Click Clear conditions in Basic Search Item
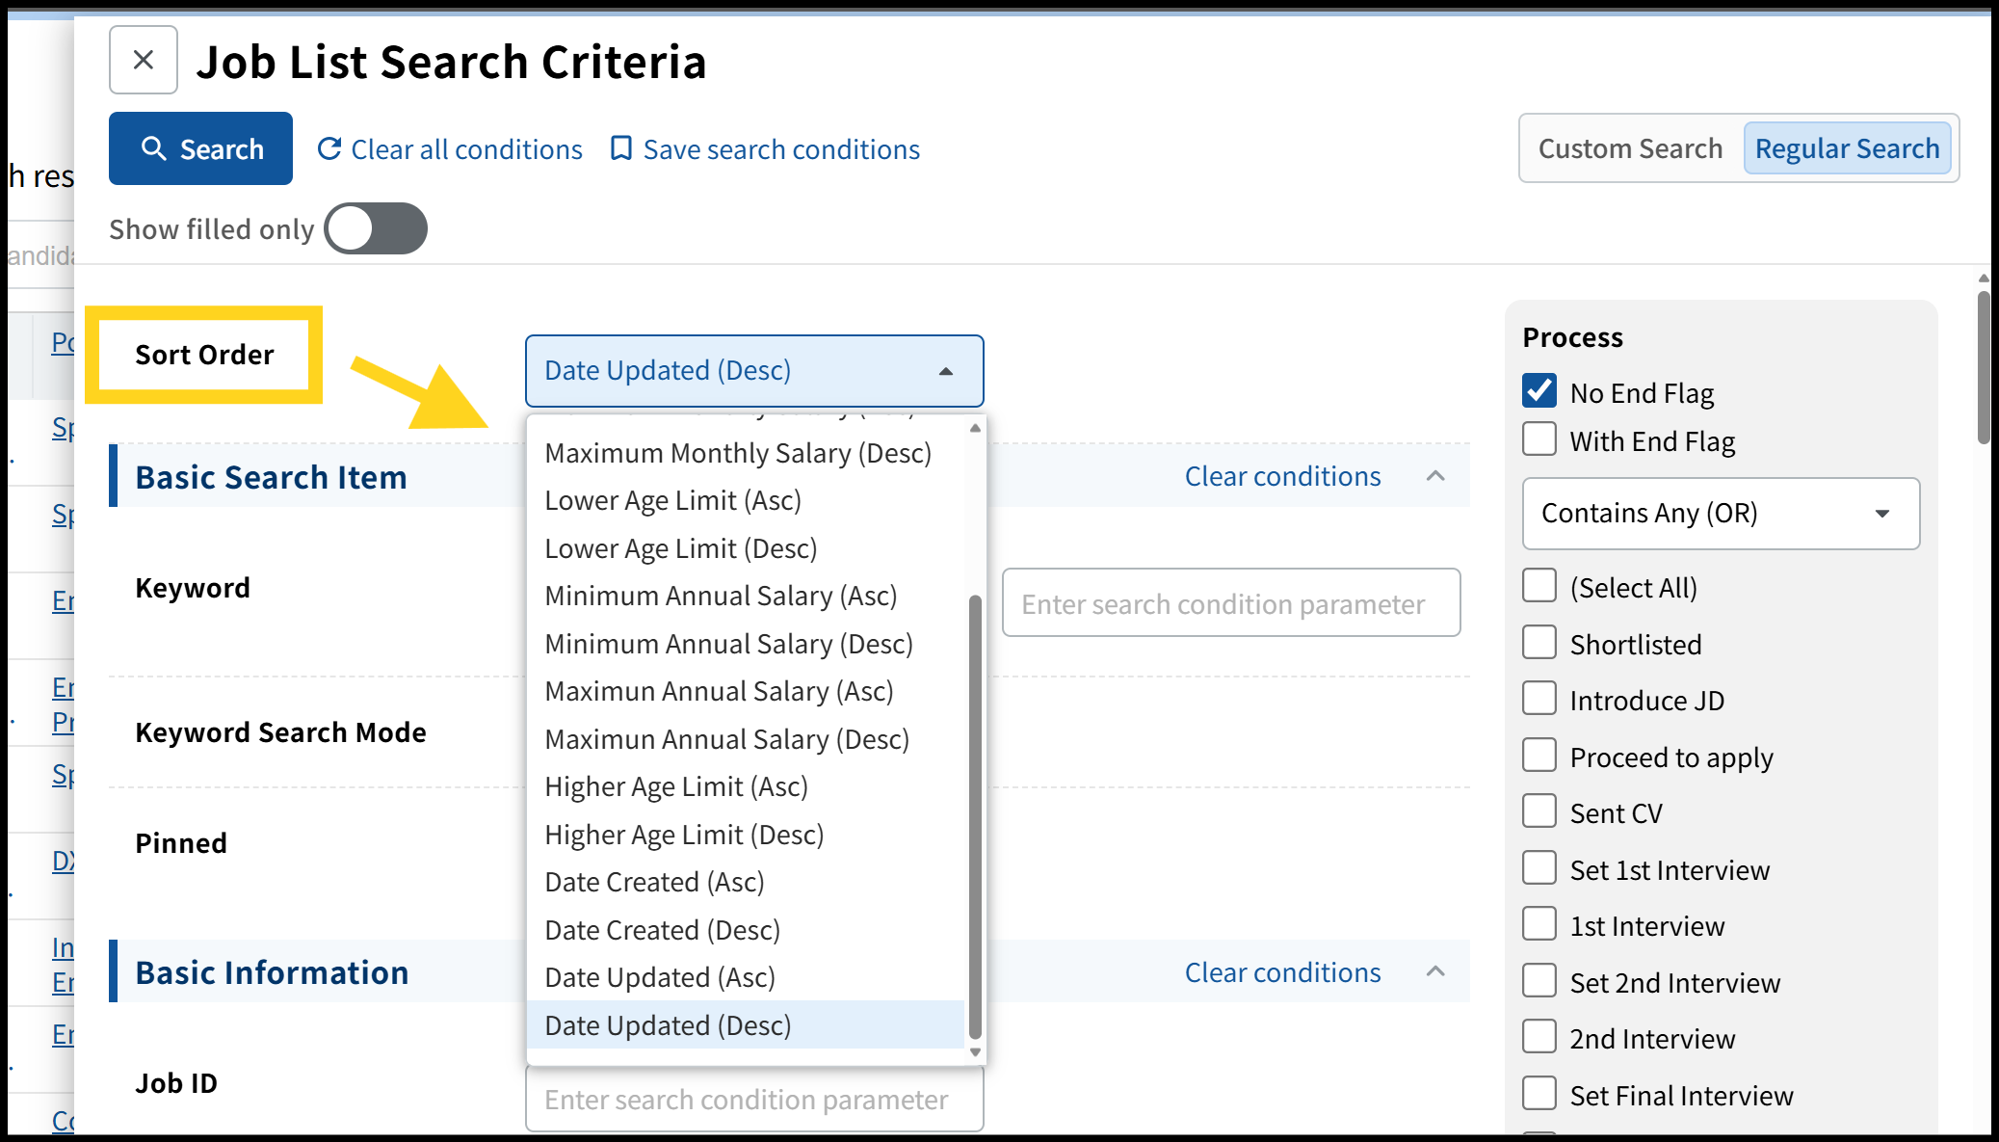 (1282, 476)
